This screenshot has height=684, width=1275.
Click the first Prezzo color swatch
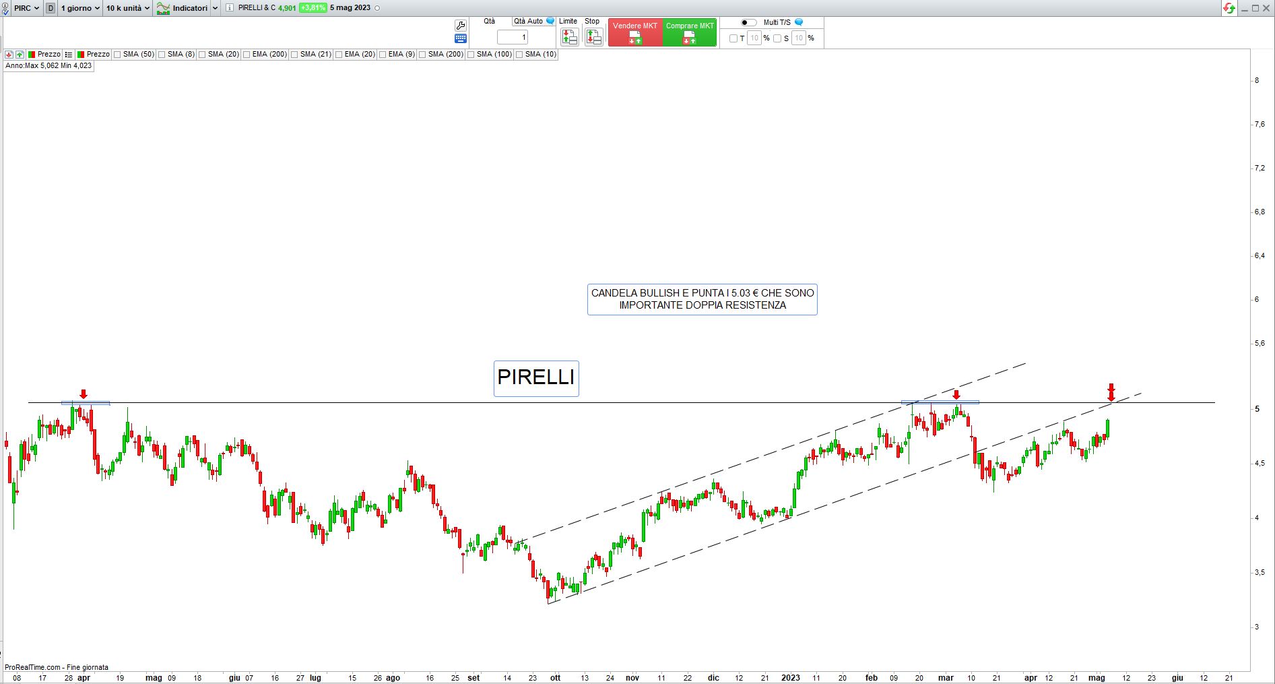(32, 55)
